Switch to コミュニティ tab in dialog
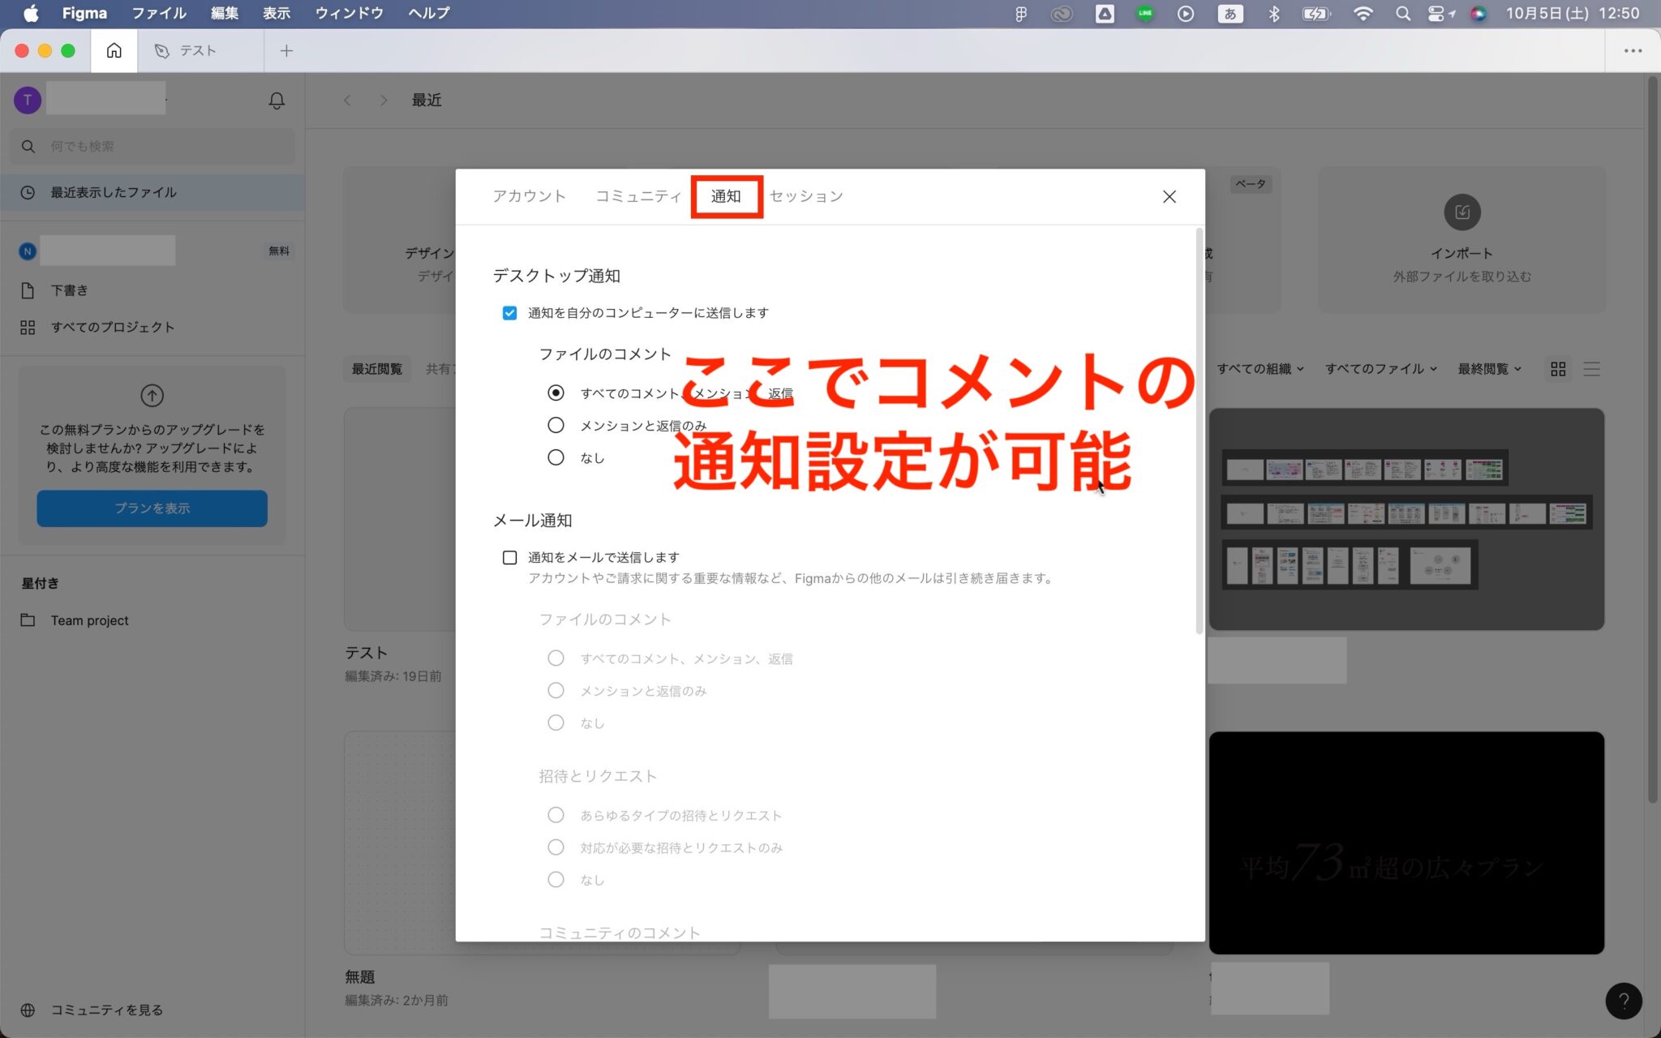Viewport: 1661px width, 1038px height. tap(638, 196)
